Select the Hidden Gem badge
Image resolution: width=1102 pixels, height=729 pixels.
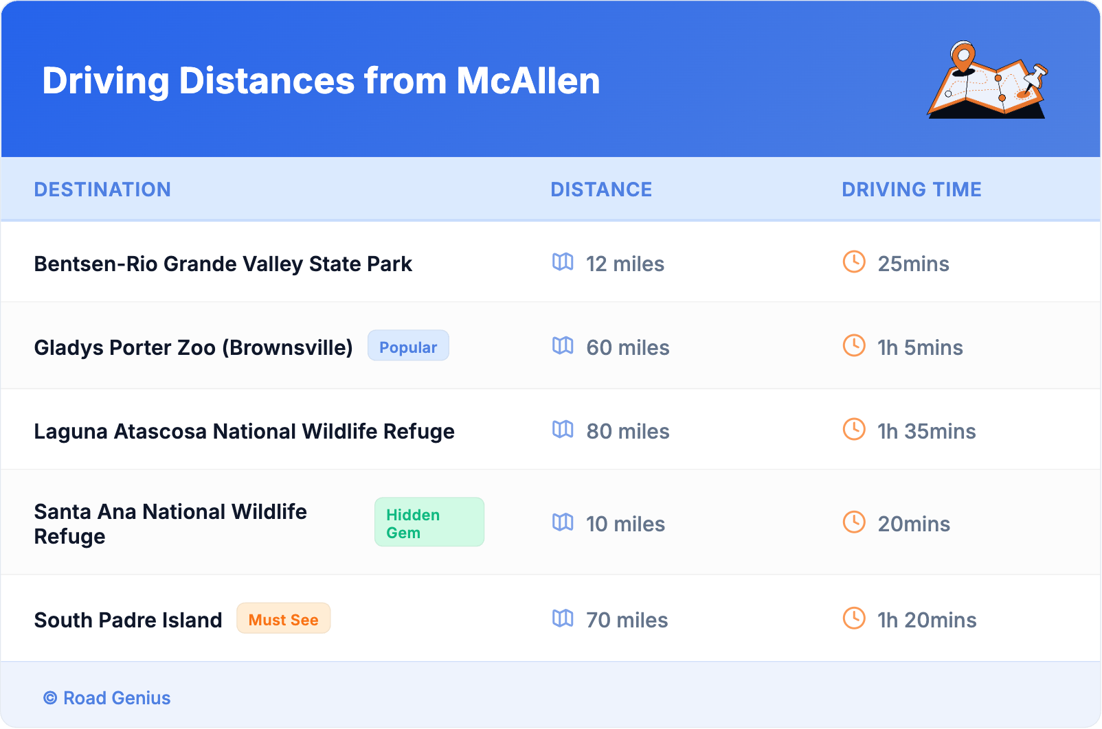click(429, 522)
